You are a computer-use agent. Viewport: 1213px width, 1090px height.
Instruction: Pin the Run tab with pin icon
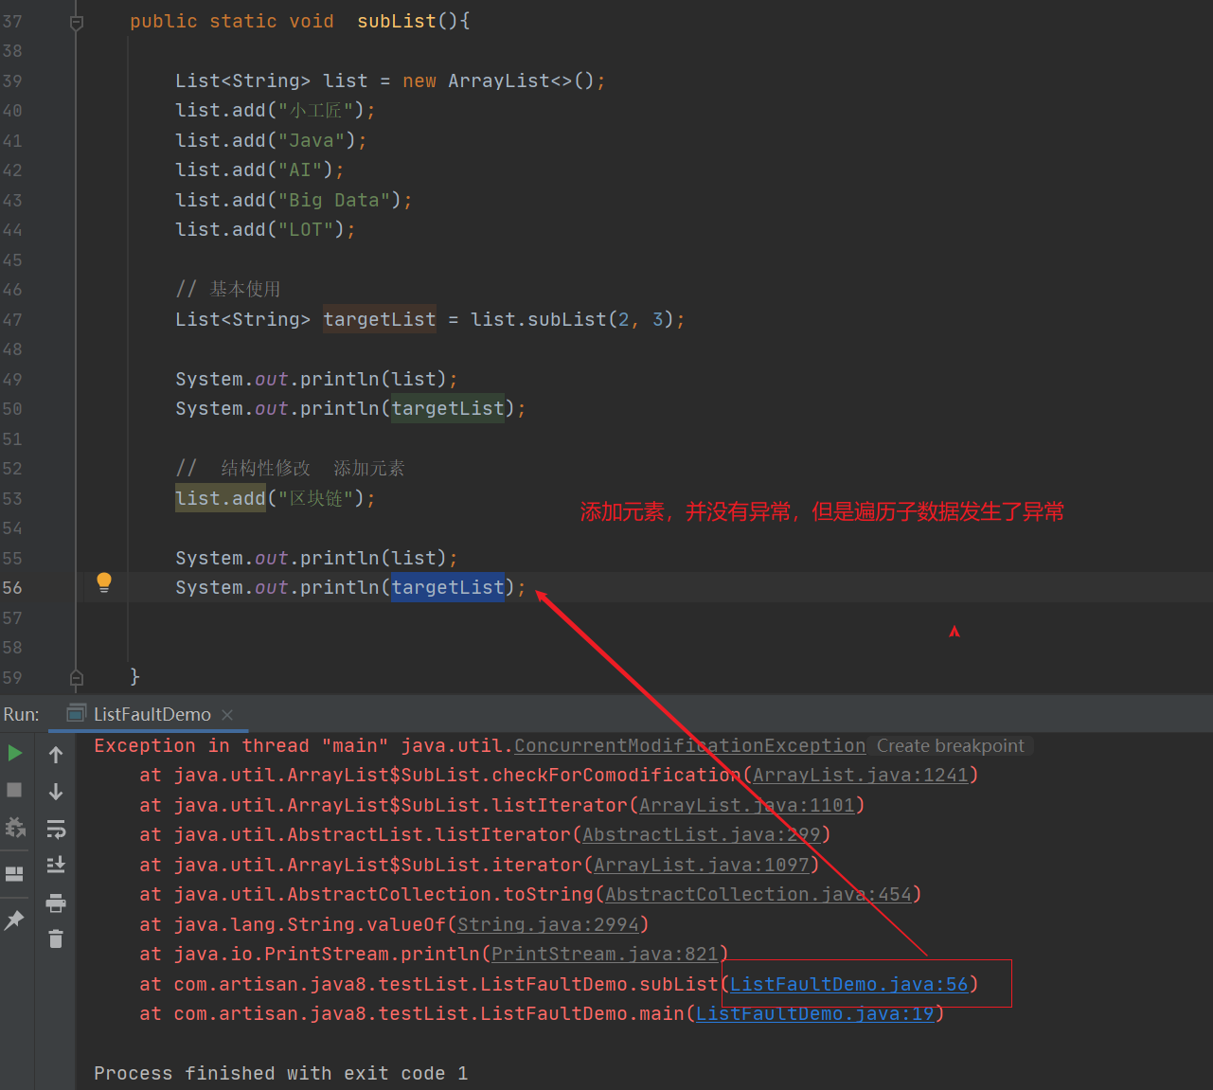pos(15,920)
